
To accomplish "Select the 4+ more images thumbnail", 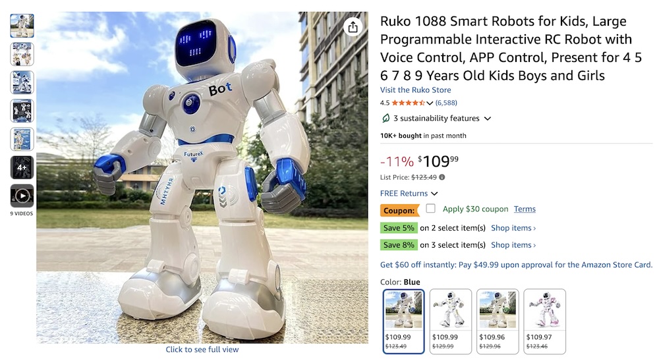I will click(x=22, y=167).
